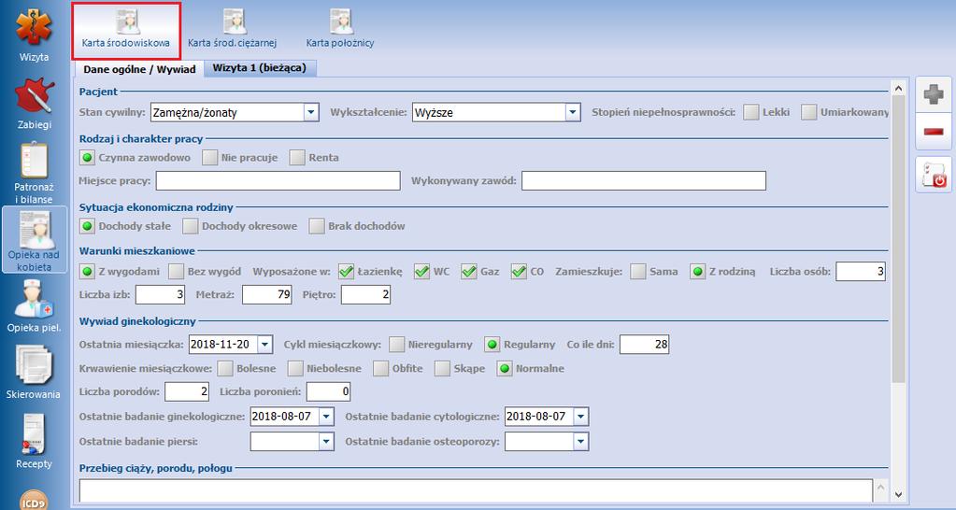Click the Co ile dni field
This screenshot has width=956, height=510.
645,345
